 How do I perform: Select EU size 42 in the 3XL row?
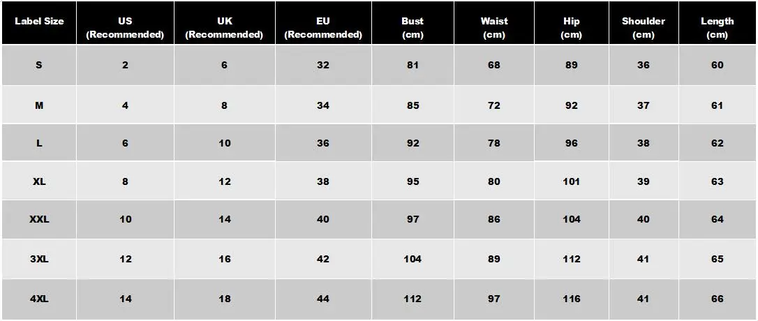point(323,259)
